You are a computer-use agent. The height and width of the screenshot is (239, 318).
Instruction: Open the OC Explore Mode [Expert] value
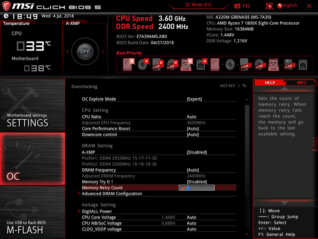click(x=194, y=99)
